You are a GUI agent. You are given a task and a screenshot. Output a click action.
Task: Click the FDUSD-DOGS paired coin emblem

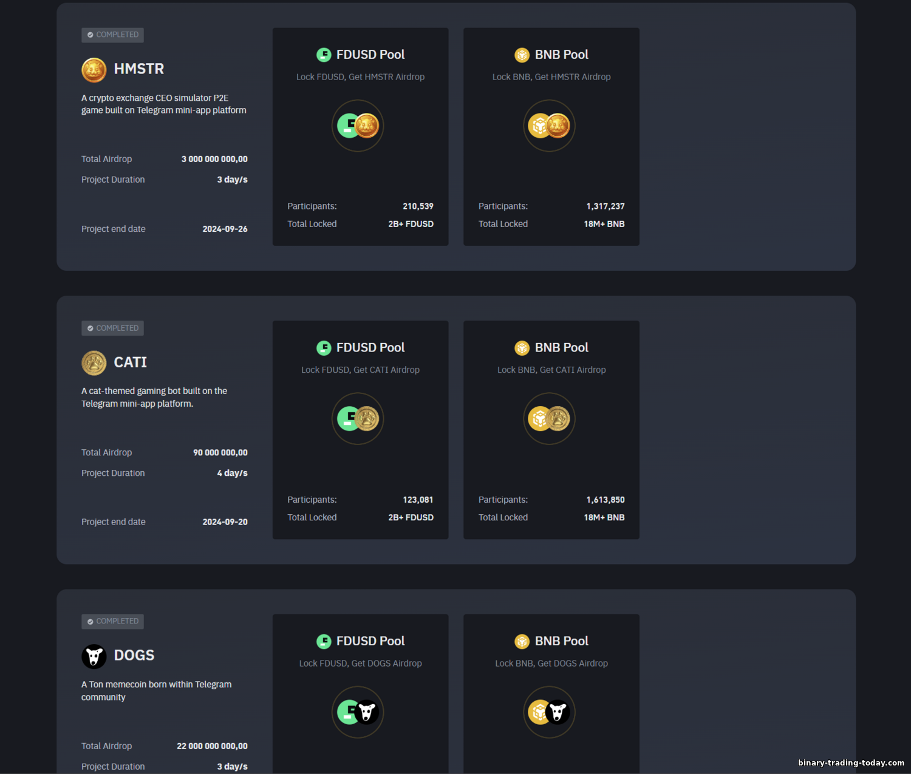tap(358, 712)
